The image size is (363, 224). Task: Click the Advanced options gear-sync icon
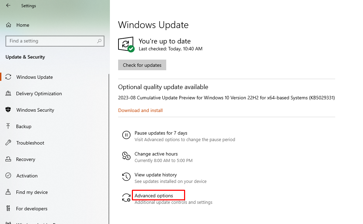click(126, 198)
